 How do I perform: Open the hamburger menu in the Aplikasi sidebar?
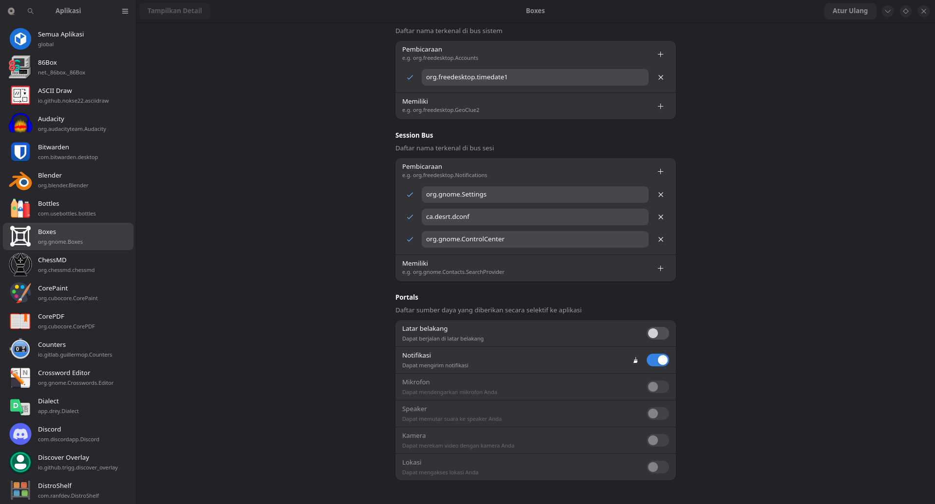pyautogui.click(x=125, y=11)
